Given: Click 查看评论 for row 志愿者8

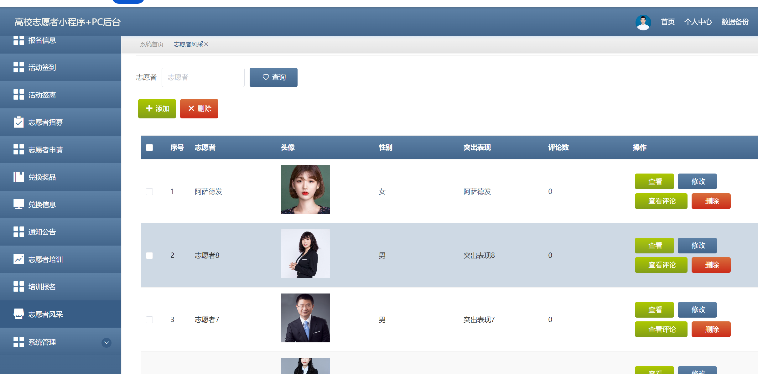Looking at the screenshot, I should (661, 265).
